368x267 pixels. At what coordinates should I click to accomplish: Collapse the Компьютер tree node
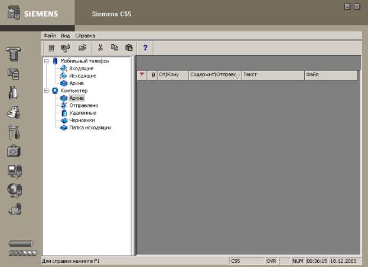point(47,91)
